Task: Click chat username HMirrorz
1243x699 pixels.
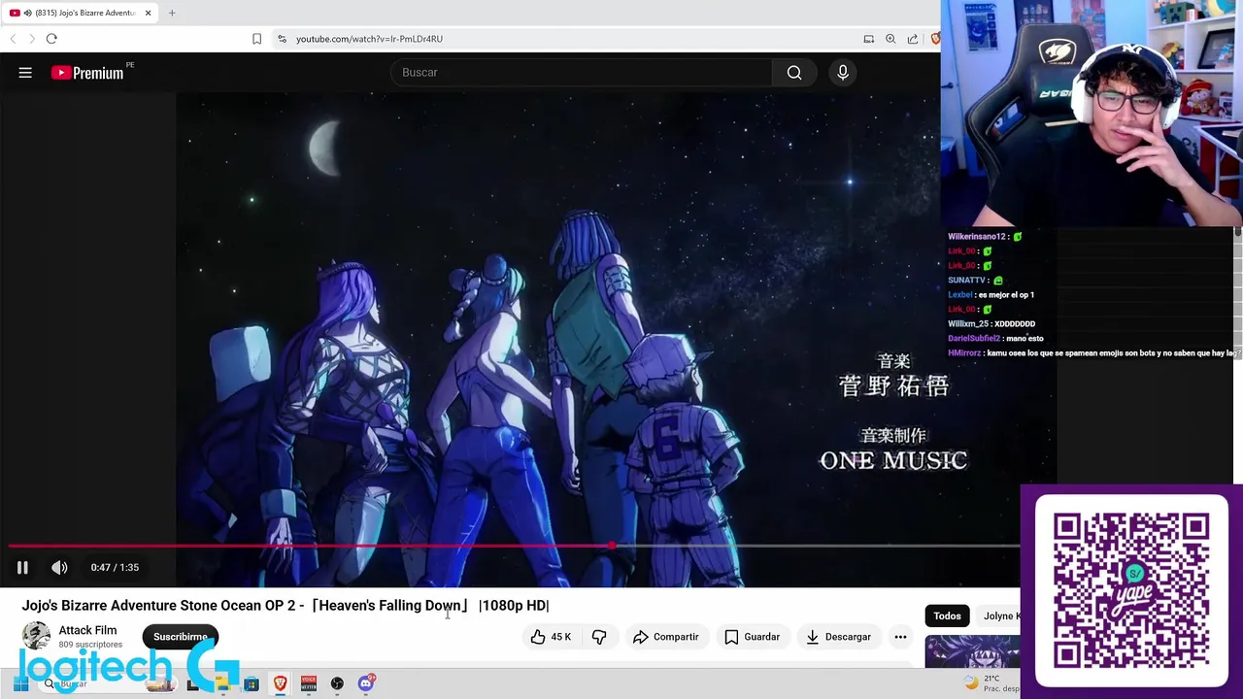Action: click(964, 353)
